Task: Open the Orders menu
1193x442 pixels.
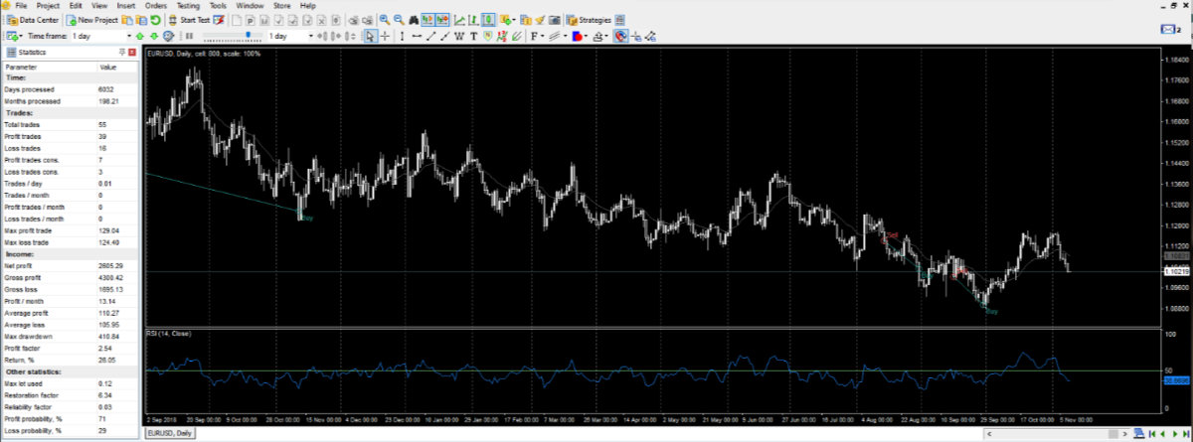Action: point(156,5)
